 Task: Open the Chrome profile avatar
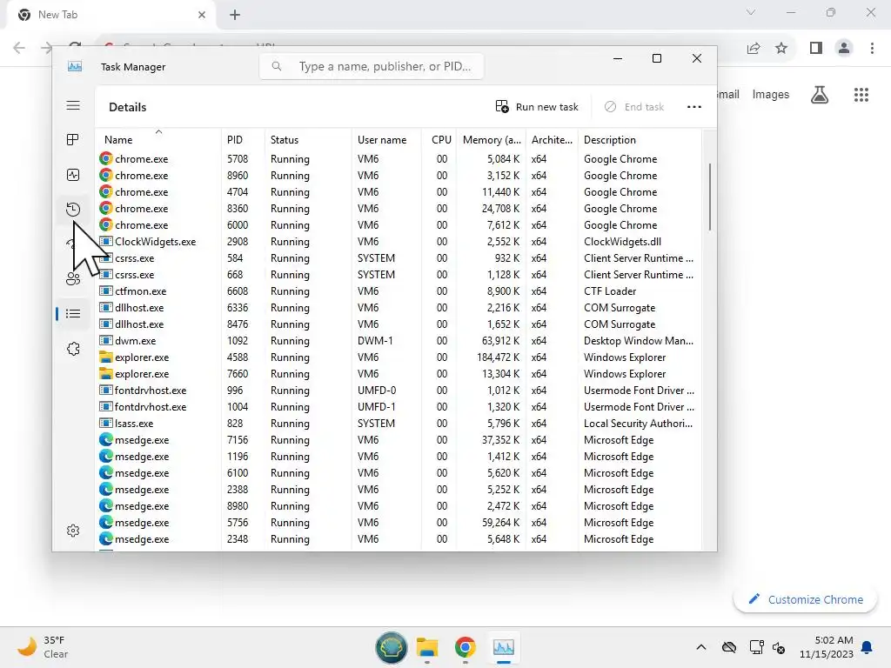pos(844,49)
